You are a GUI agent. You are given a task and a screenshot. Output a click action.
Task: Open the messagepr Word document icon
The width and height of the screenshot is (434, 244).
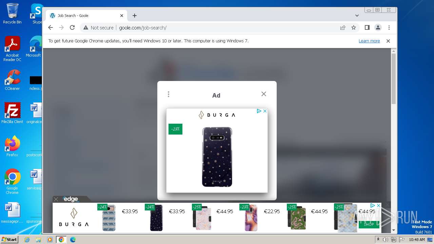(12, 213)
